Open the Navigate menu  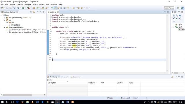(x=28, y=5)
